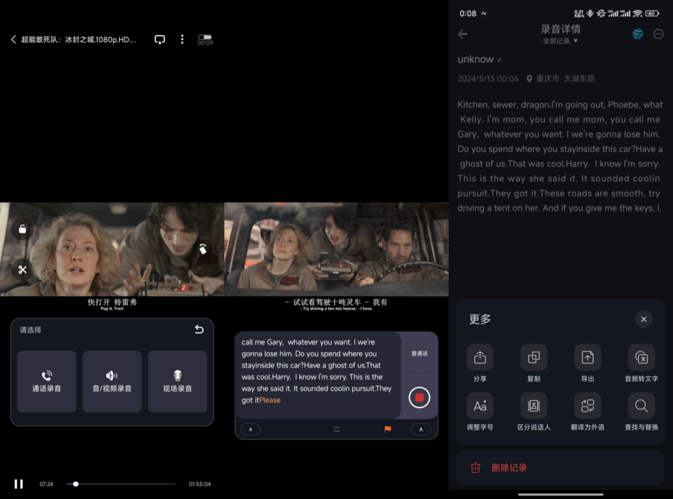The width and height of the screenshot is (673, 499).
Task: Tap the right video frame in the car
Action: click(x=336, y=249)
